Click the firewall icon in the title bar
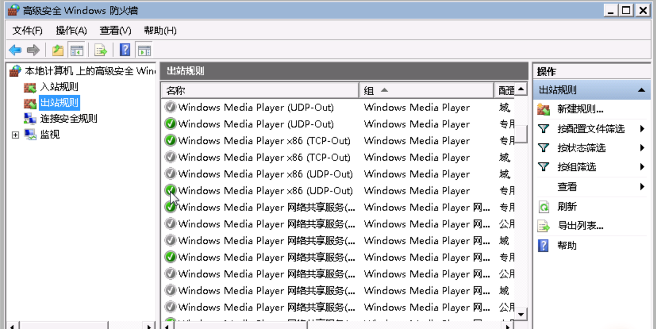 pyautogui.click(x=13, y=10)
